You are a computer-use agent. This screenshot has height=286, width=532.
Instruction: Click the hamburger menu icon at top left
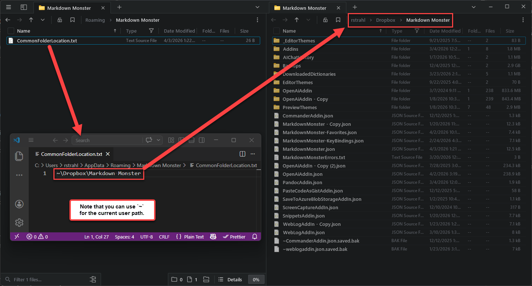(8, 7)
